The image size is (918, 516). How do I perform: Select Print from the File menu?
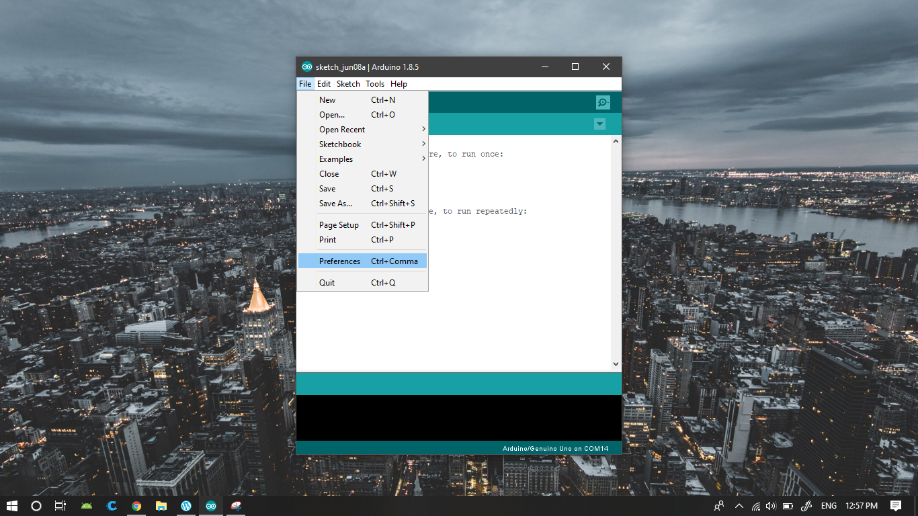pos(327,239)
